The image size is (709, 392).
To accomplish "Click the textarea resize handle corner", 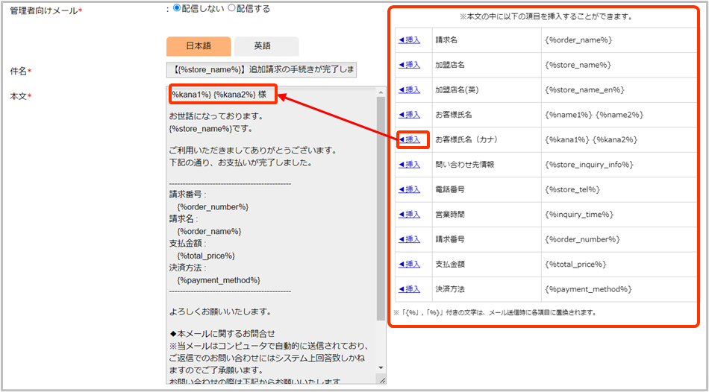I will point(382,381).
